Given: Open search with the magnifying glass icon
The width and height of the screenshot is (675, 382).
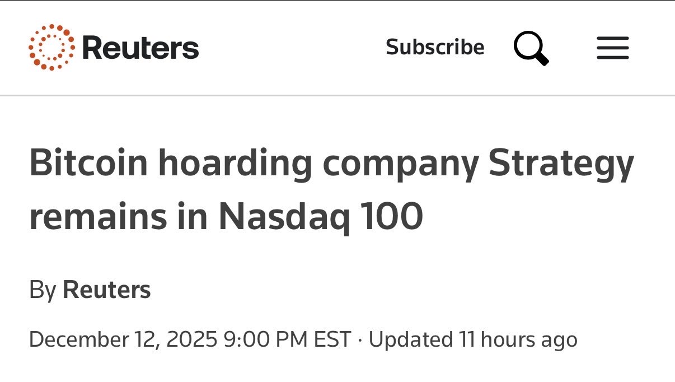Looking at the screenshot, I should (531, 48).
